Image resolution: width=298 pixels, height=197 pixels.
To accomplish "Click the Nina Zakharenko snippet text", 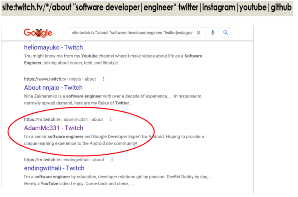I will pyautogui.click(x=113, y=100).
